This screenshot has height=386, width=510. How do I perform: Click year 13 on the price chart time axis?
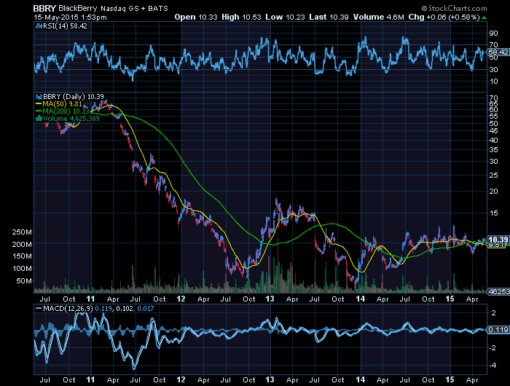pos(270,299)
